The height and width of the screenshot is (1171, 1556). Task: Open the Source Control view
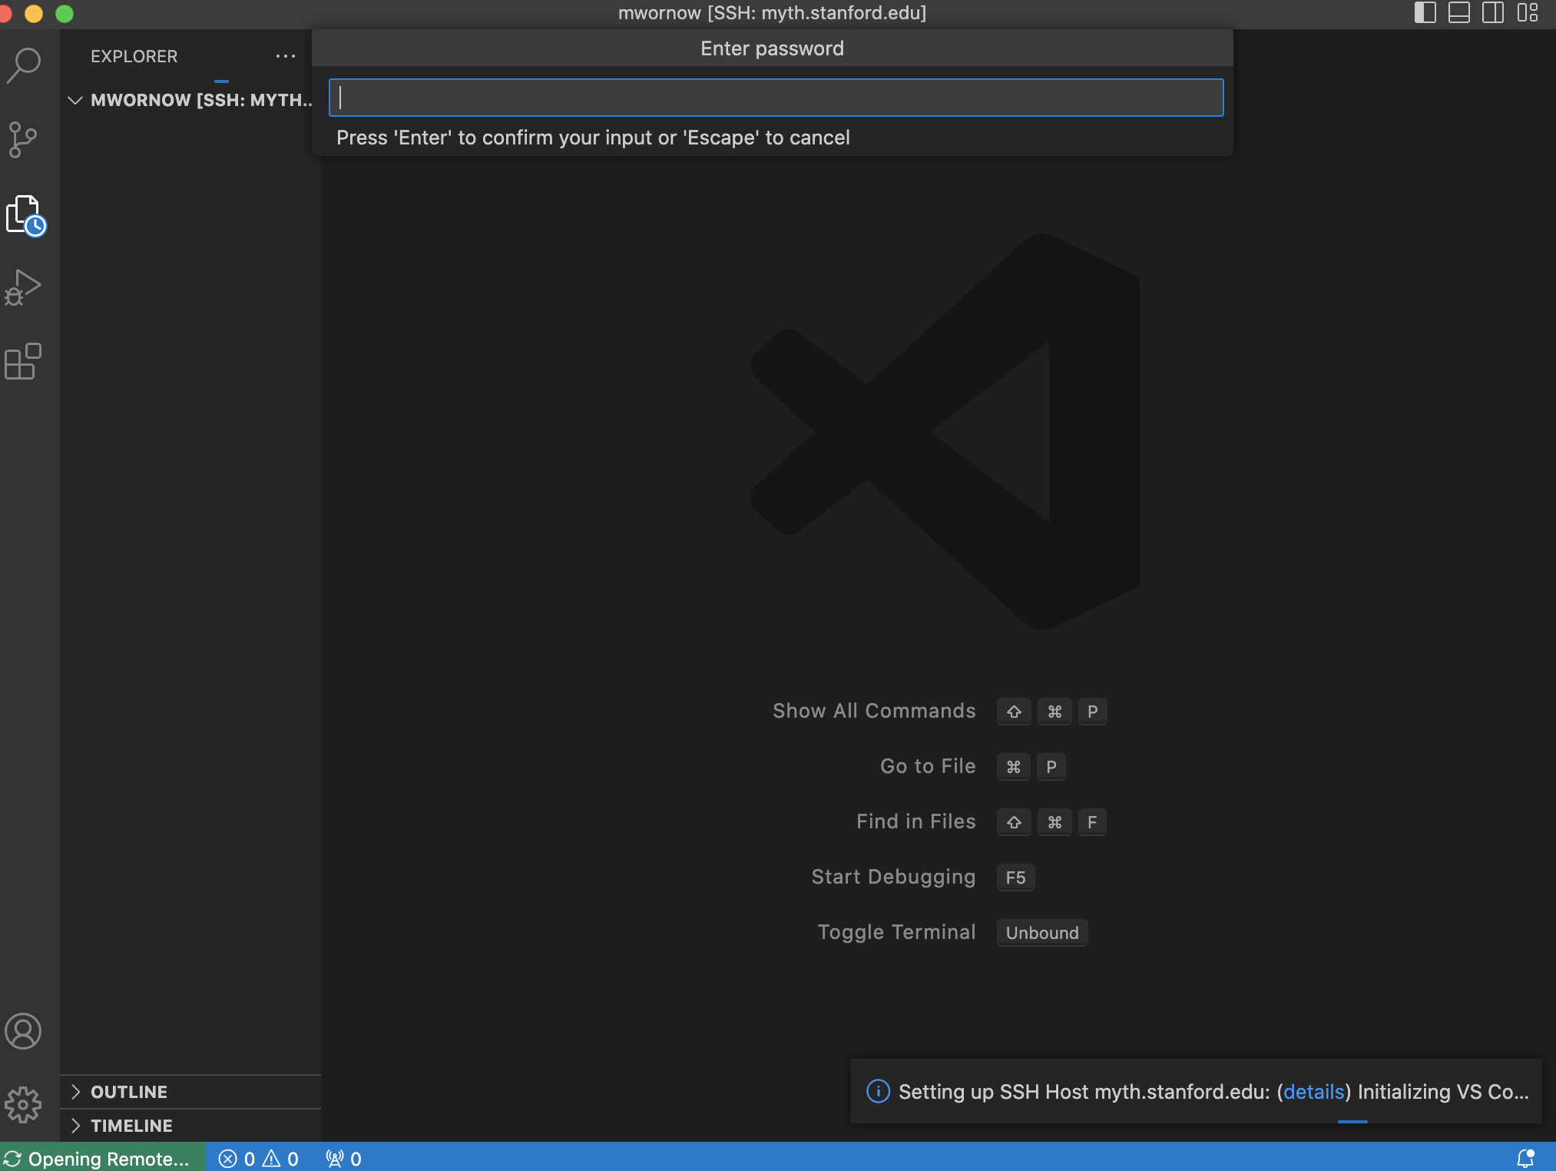click(x=22, y=140)
